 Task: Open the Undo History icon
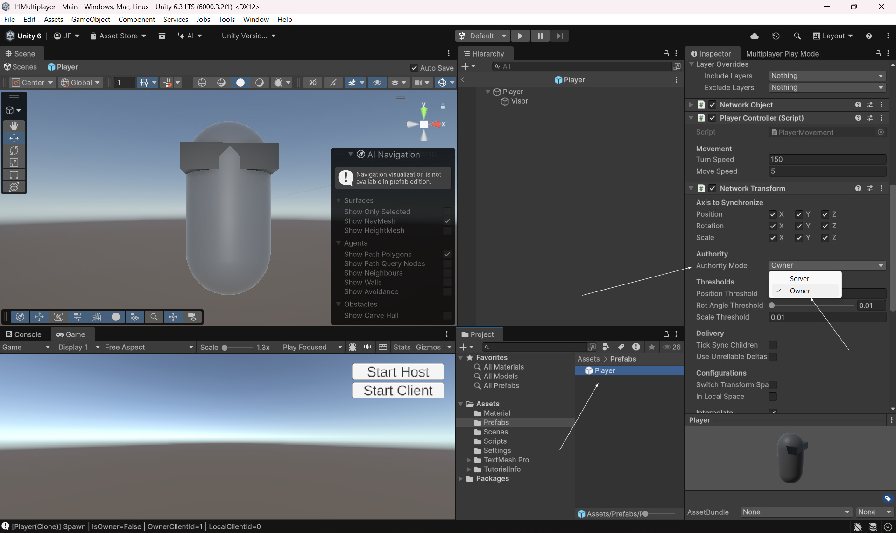tap(776, 36)
